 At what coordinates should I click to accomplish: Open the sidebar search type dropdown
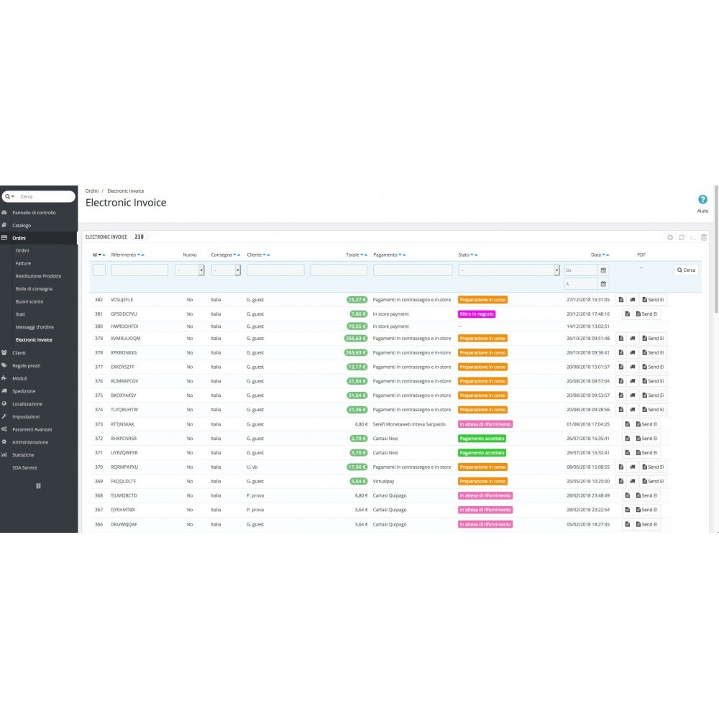pos(9,197)
